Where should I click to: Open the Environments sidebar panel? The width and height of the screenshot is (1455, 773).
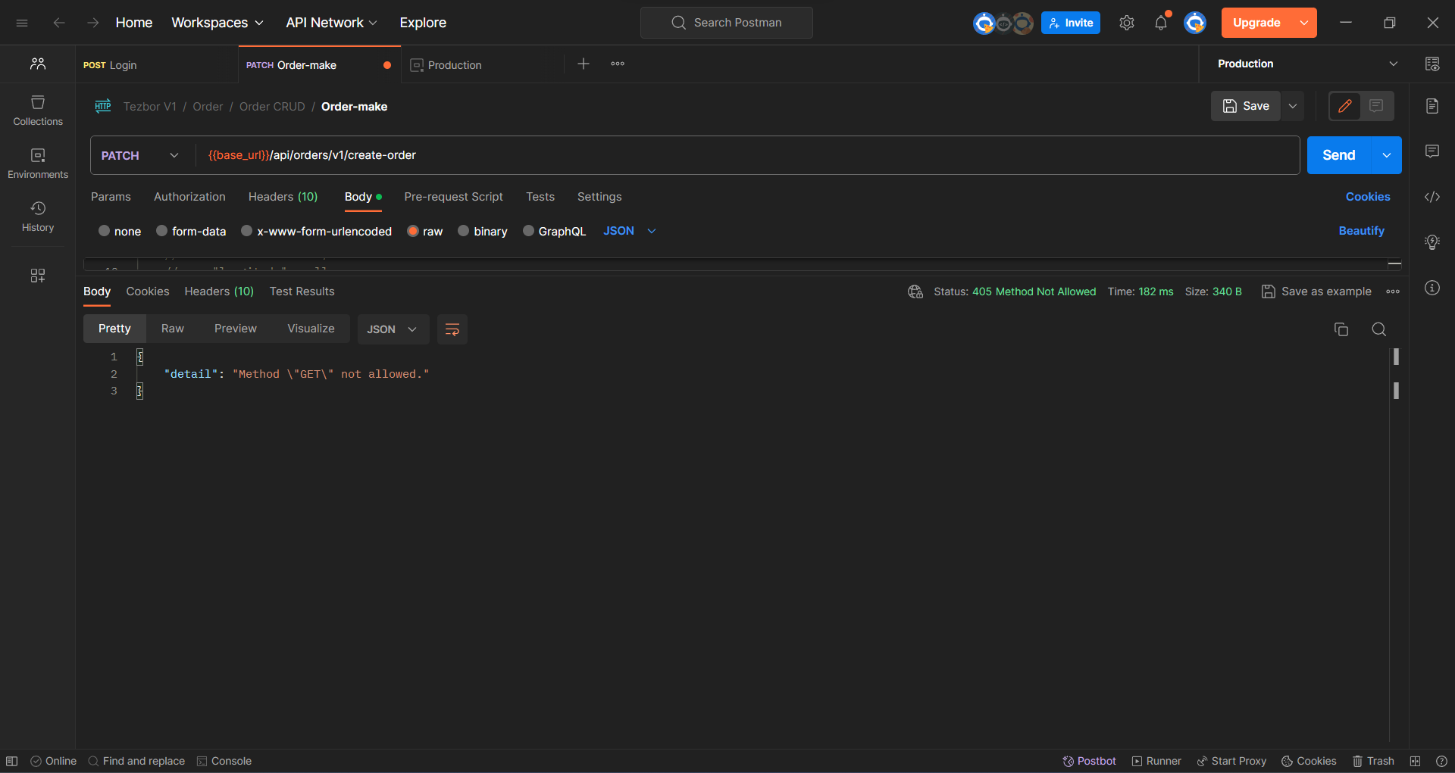tap(37, 162)
